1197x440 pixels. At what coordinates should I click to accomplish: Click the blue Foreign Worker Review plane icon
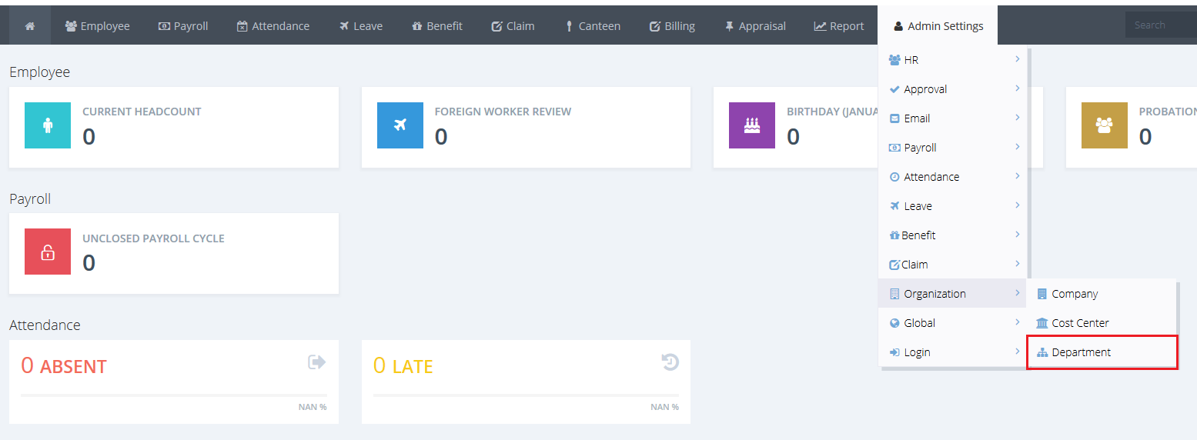click(x=400, y=125)
